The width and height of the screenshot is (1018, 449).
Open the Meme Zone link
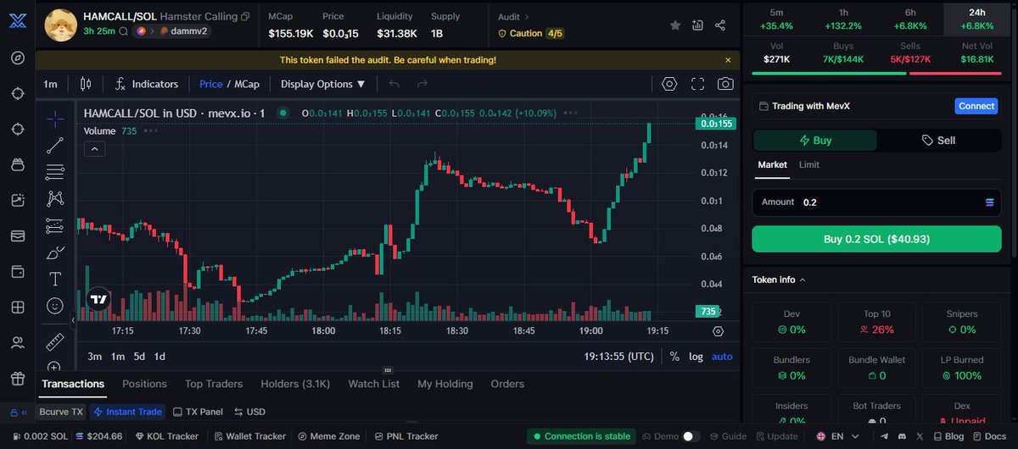(x=328, y=436)
